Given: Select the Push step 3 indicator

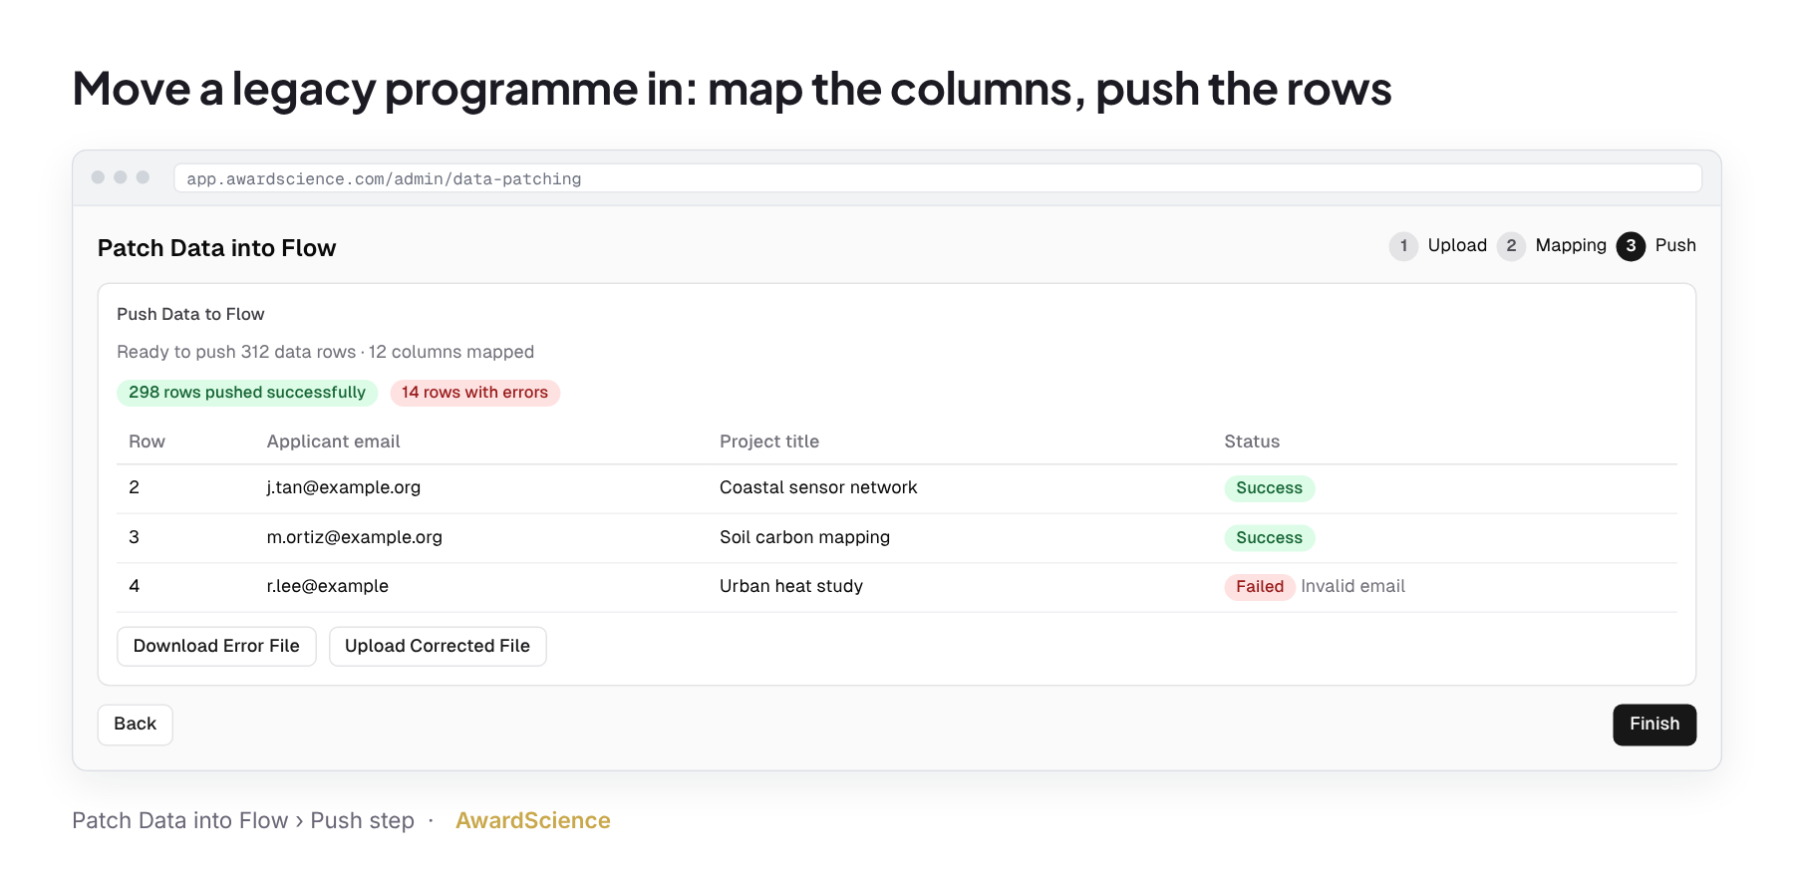Looking at the screenshot, I should point(1656,246).
